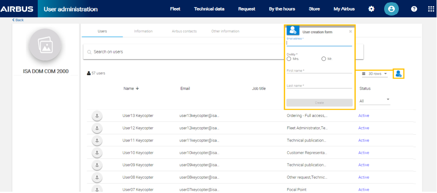
Task: Open the Technical data menu
Action: 209,9
